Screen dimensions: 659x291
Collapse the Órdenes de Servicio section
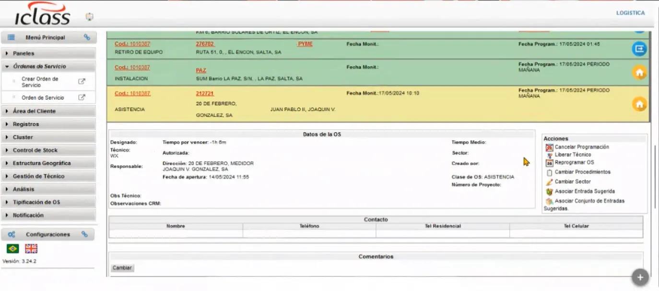(48, 67)
